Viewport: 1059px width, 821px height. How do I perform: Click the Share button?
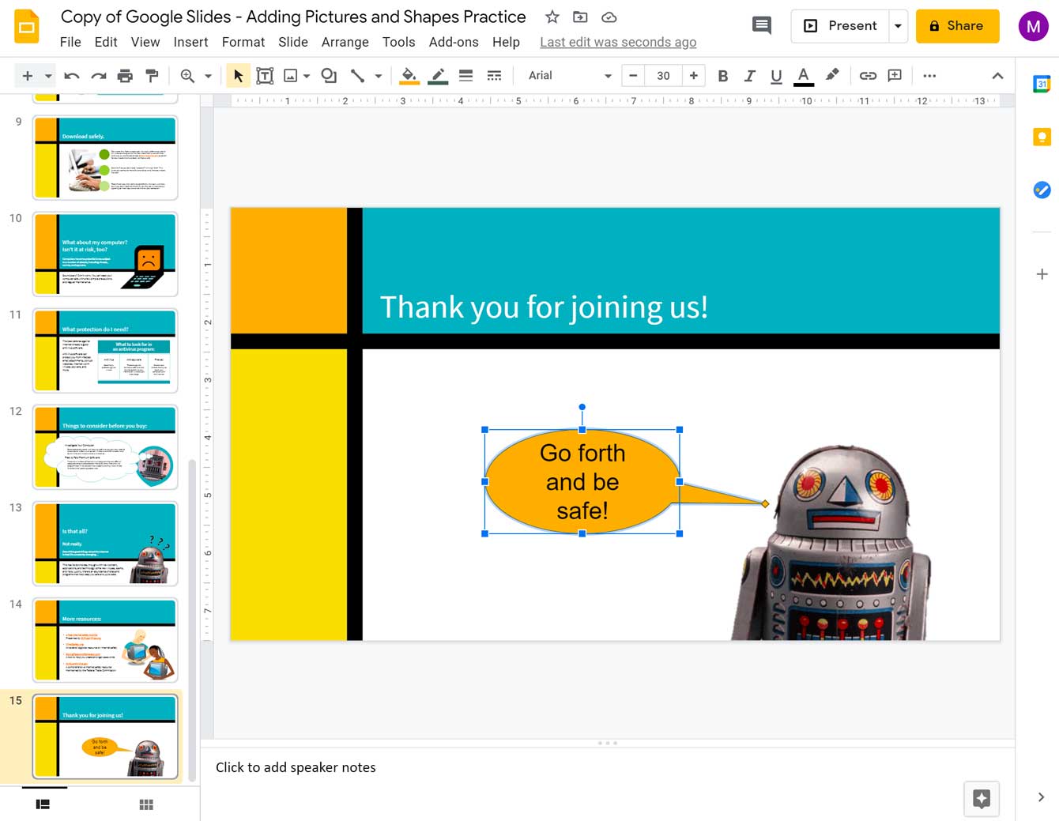(x=957, y=26)
